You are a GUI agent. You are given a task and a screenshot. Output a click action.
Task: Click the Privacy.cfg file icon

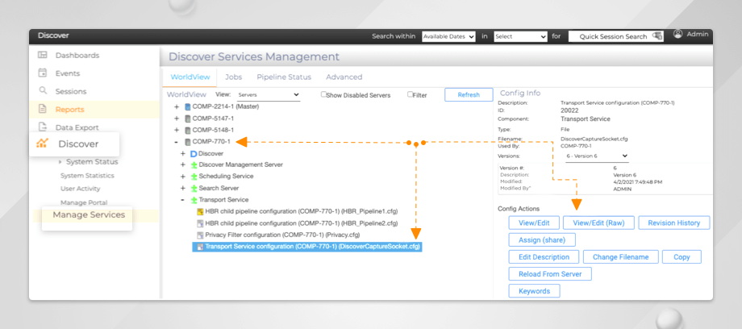point(200,235)
